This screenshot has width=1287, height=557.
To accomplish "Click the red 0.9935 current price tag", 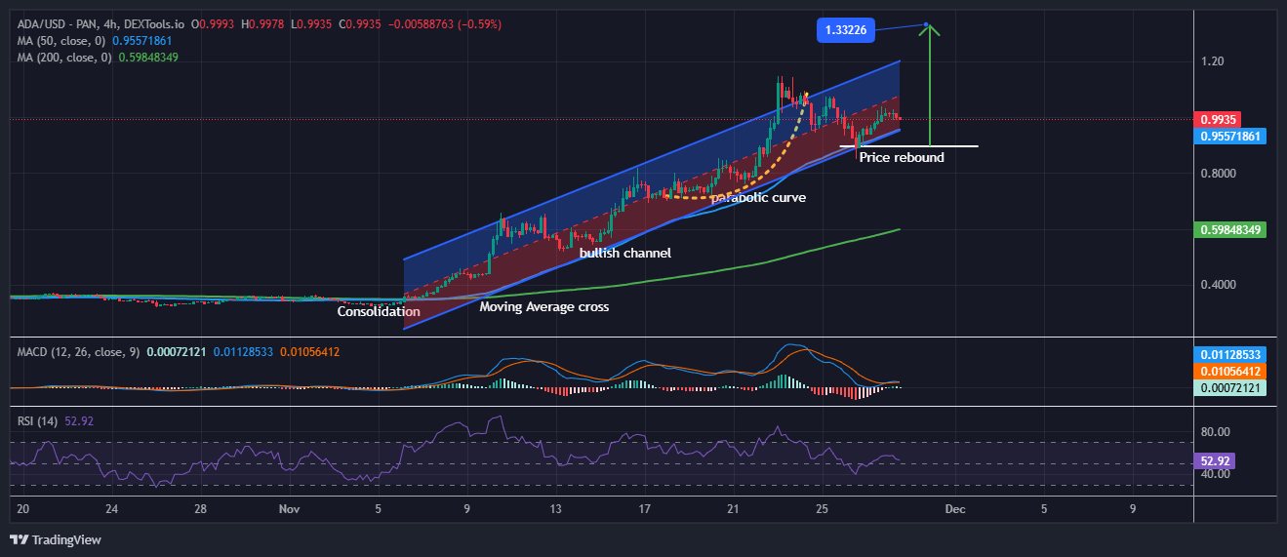I will pos(1216,120).
